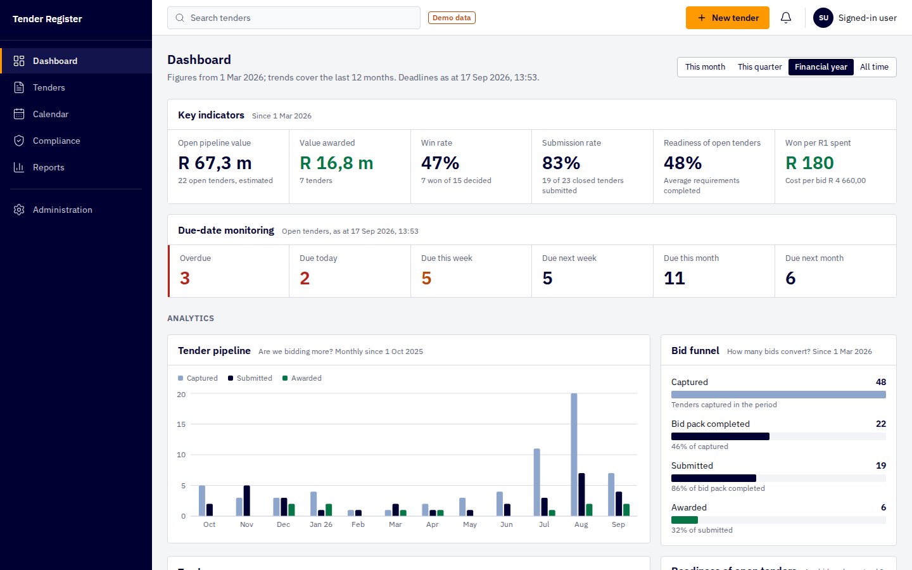The image size is (912, 570).
Task: Focus the Search tenders field
Action: coord(294,18)
